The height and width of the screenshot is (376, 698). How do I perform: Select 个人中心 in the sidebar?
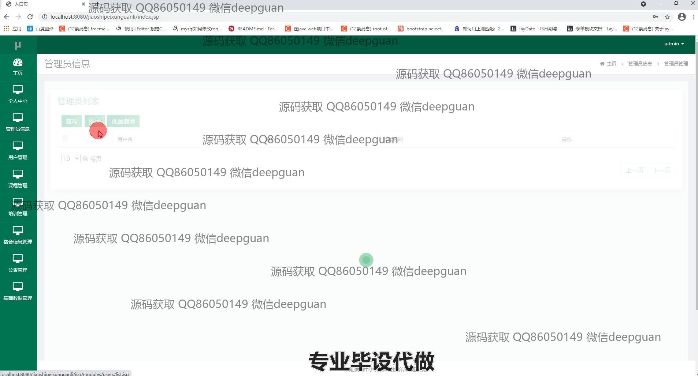click(18, 94)
